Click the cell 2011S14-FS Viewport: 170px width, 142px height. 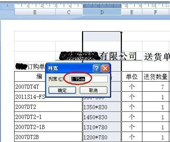(x=30, y=97)
